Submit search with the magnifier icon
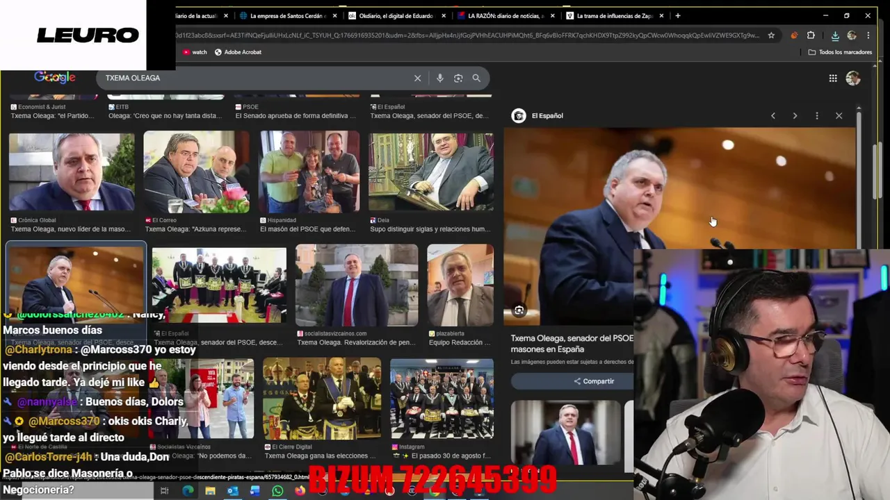Image resolution: width=890 pixels, height=500 pixels. point(476,78)
